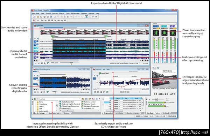Select the Multiband Compressor plug-in
The width and height of the screenshot is (210, 136).
[90, 106]
